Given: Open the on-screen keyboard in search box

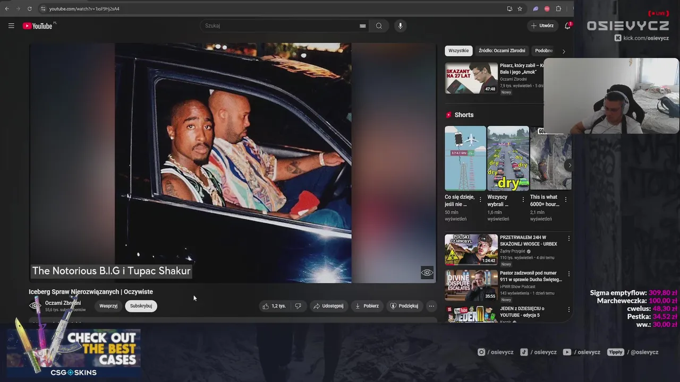Looking at the screenshot, I should tap(363, 25).
